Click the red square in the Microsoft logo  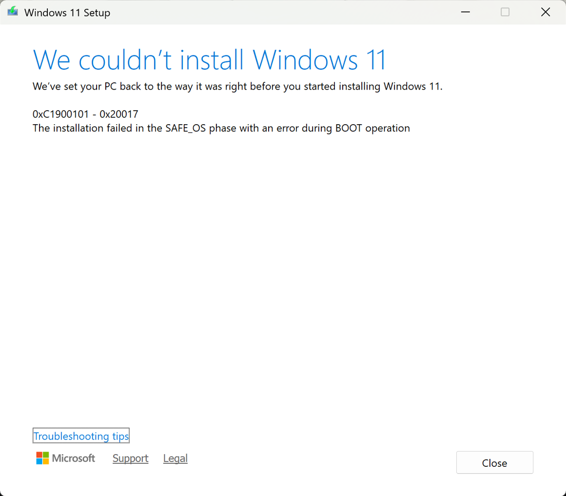coord(39,455)
